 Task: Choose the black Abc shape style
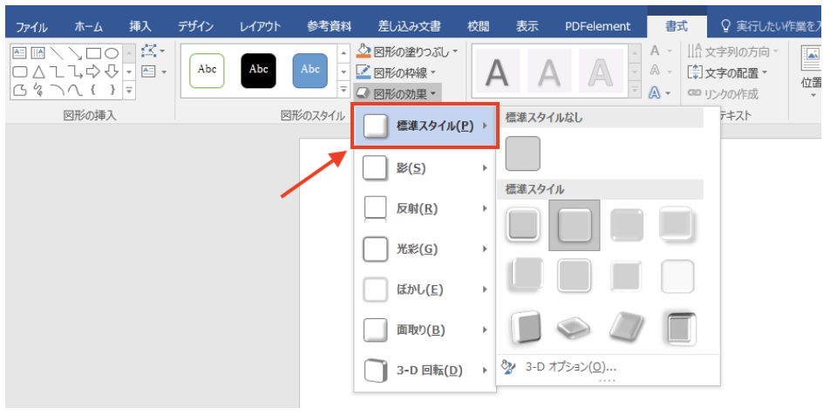(258, 71)
